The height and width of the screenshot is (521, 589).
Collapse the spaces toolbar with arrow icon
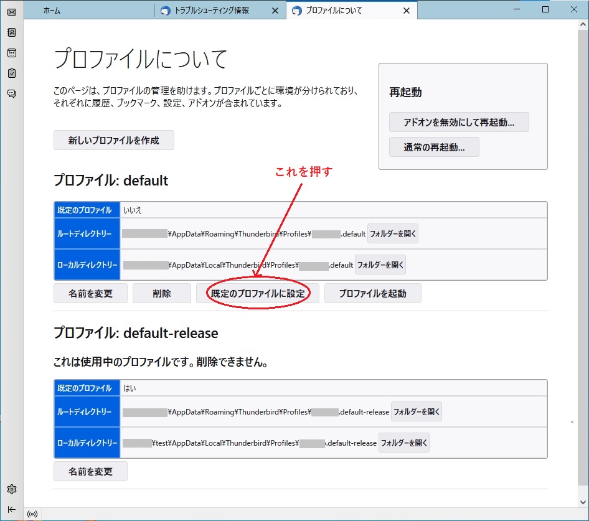12,509
